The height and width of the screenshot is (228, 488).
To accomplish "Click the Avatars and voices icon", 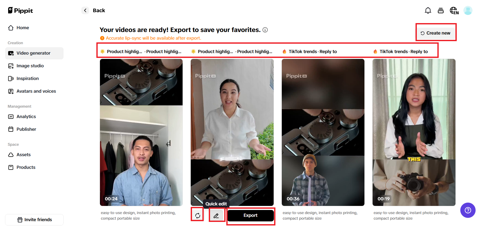I will point(11,91).
